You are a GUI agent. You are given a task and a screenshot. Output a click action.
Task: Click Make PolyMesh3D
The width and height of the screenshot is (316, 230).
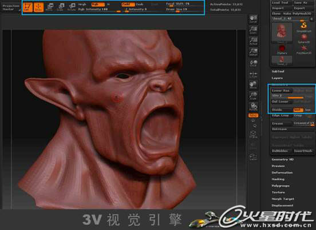(298, 14)
